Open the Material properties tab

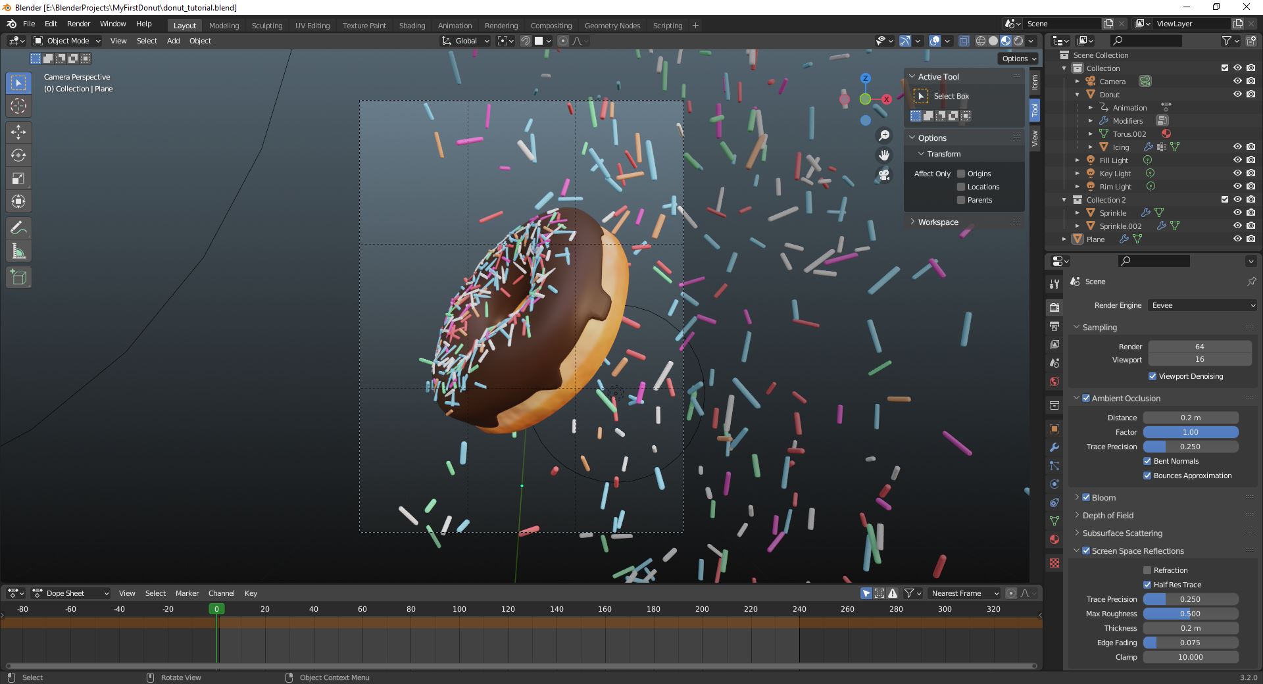[x=1054, y=539]
